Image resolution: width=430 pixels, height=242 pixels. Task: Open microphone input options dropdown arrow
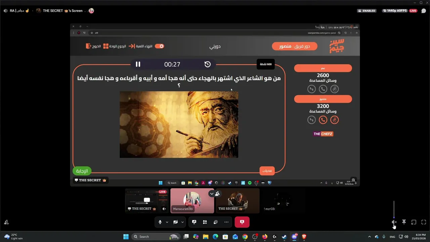pos(167,222)
